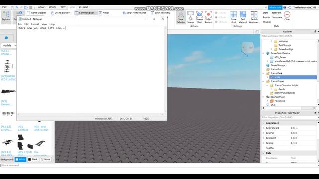Click the ACS Vest and Helmet model link
Viewport: 319px width, 179px height.
coord(41,128)
